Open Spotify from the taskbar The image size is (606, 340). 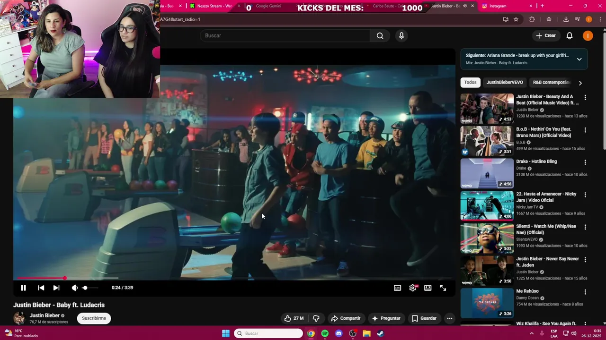(x=325, y=333)
